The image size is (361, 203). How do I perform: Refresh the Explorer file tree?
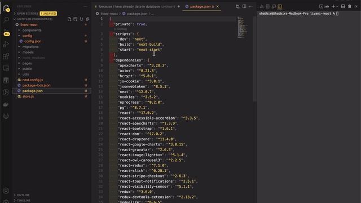[x=81, y=19]
